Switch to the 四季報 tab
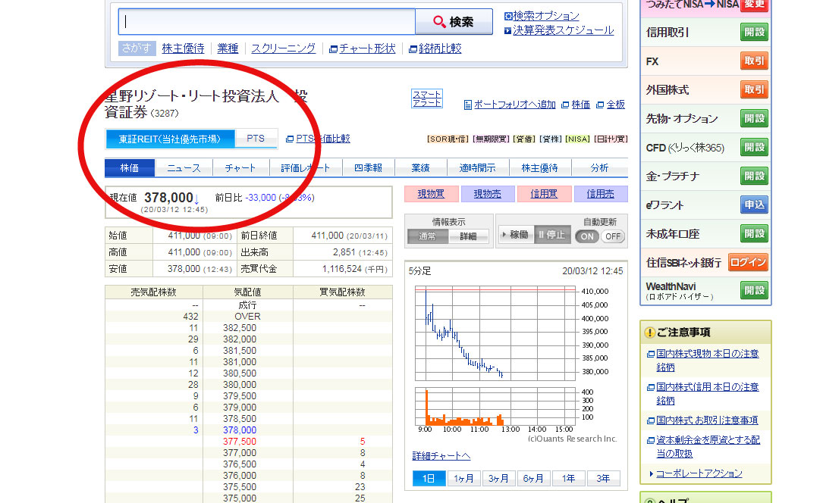823x503 pixels. (x=368, y=167)
